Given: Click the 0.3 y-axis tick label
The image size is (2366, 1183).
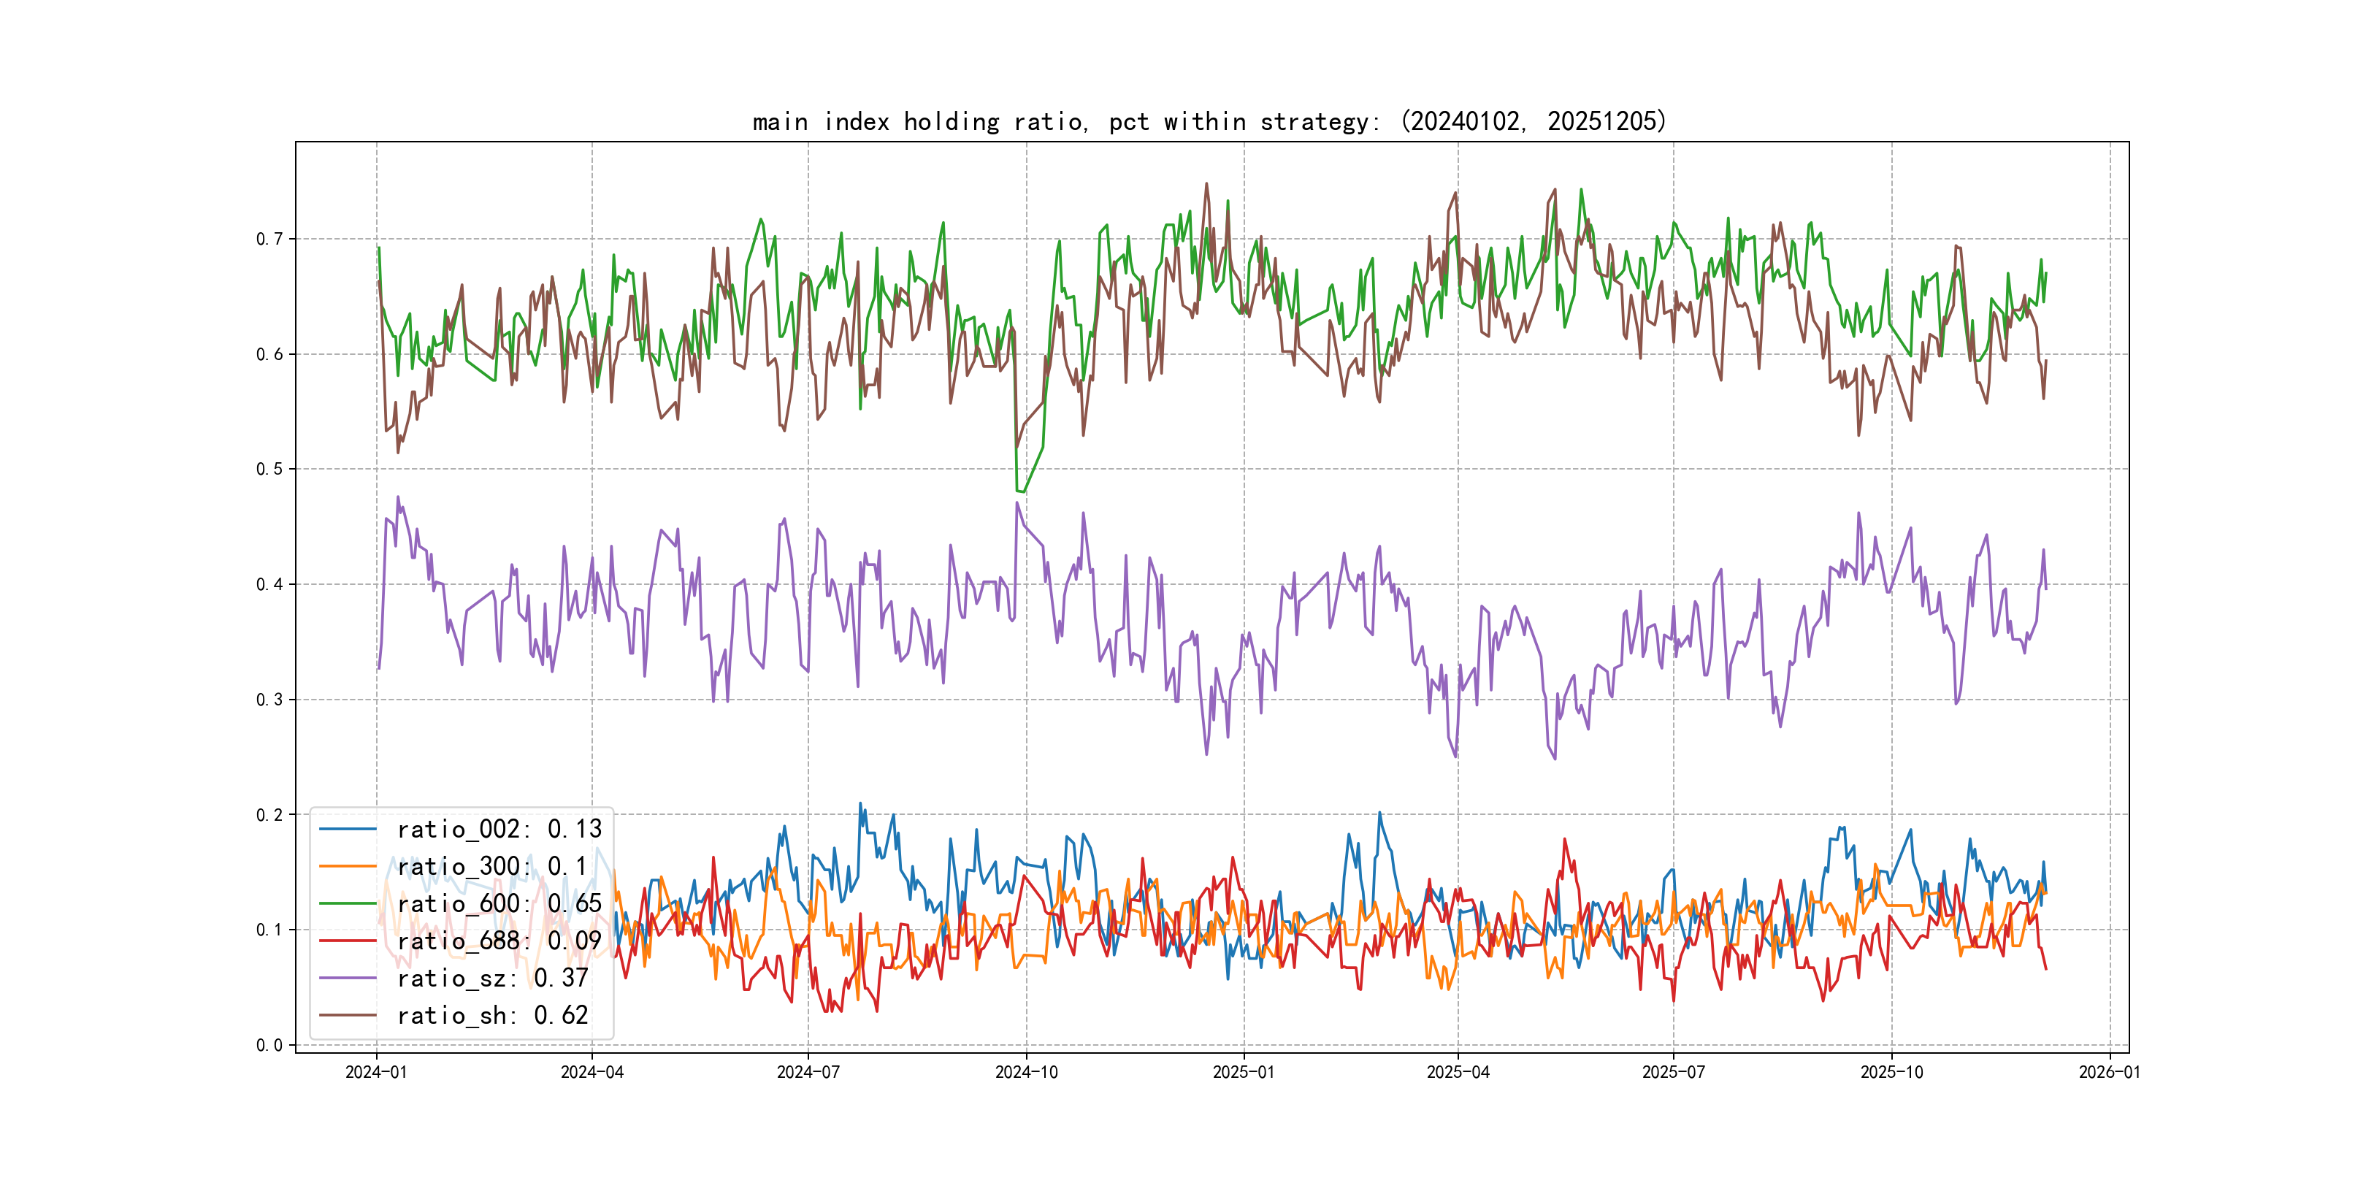Looking at the screenshot, I should (x=269, y=700).
